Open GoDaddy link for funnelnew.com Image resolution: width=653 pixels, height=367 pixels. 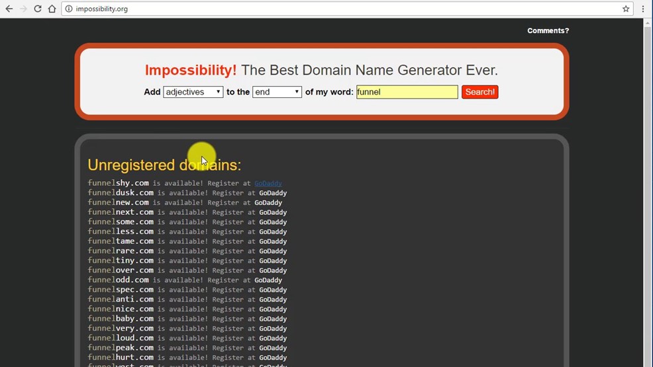click(268, 202)
